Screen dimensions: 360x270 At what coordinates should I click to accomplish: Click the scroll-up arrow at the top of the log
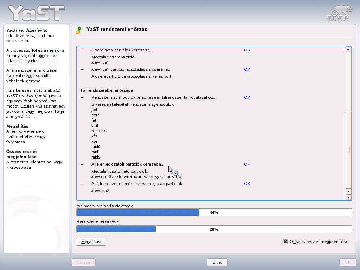click(x=348, y=49)
